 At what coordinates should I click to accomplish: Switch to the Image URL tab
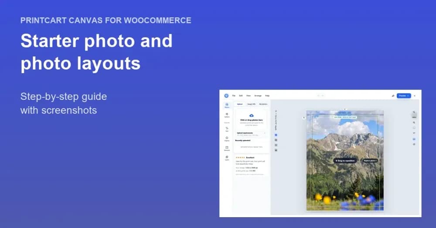click(252, 104)
